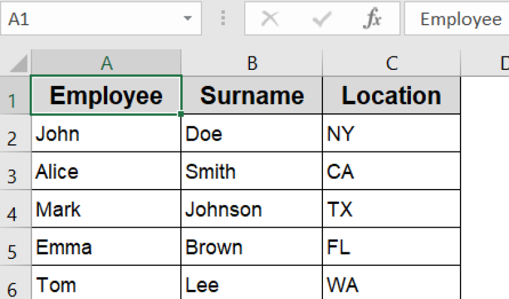Select column C header
Image resolution: width=509 pixels, height=299 pixels.
click(x=391, y=63)
